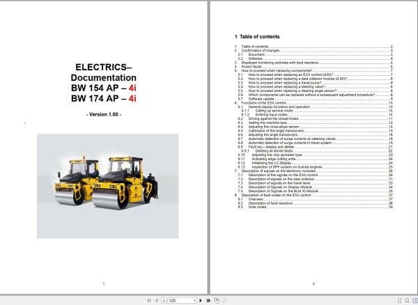Open 'General display functions and operation' entry

coord(315,107)
